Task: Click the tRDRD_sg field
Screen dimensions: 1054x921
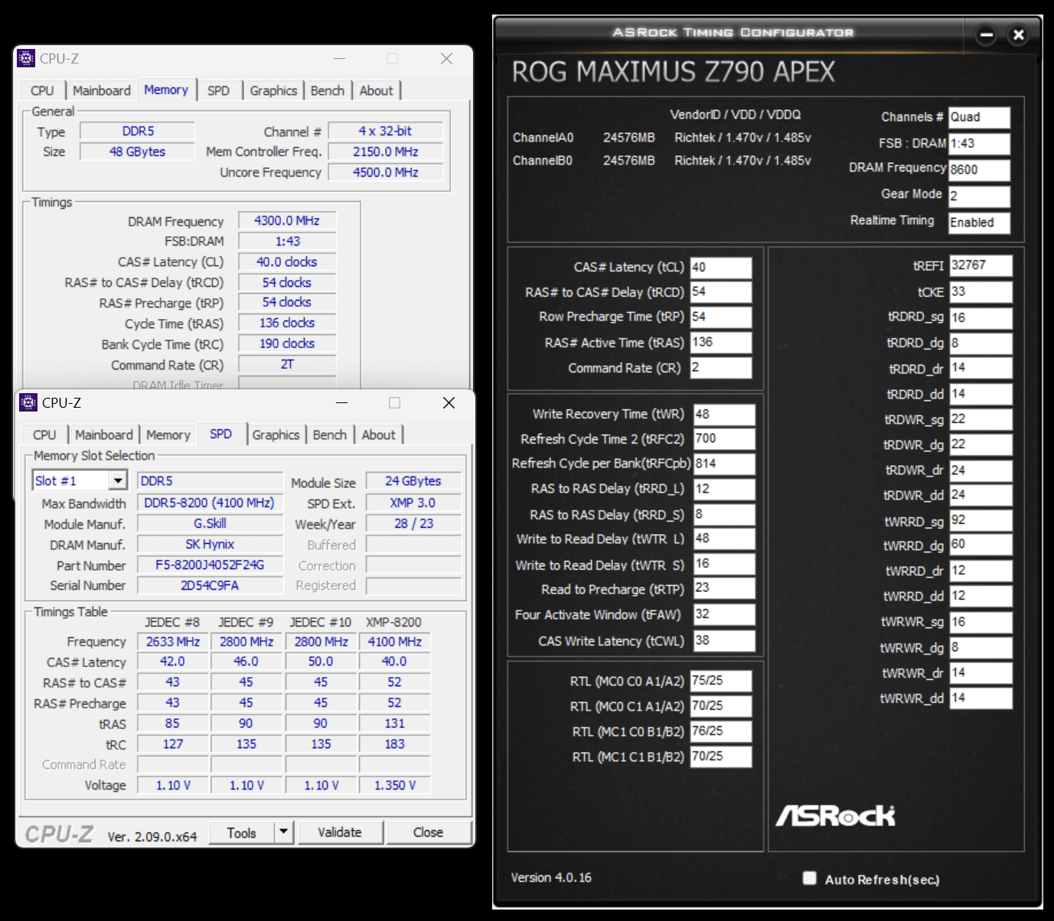Action: point(981,317)
